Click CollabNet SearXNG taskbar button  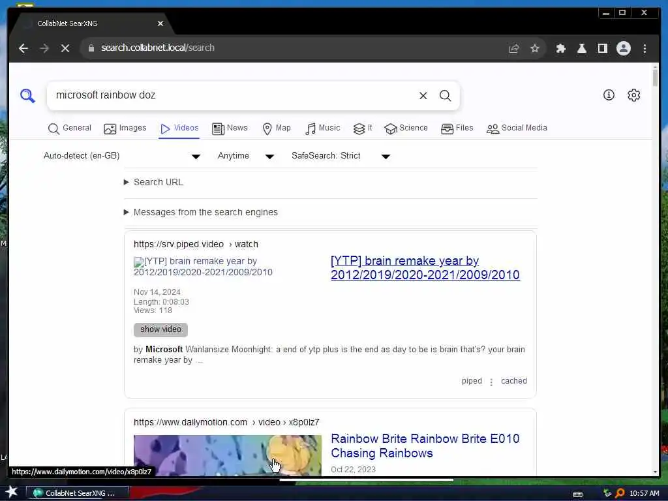pos(77,493)
